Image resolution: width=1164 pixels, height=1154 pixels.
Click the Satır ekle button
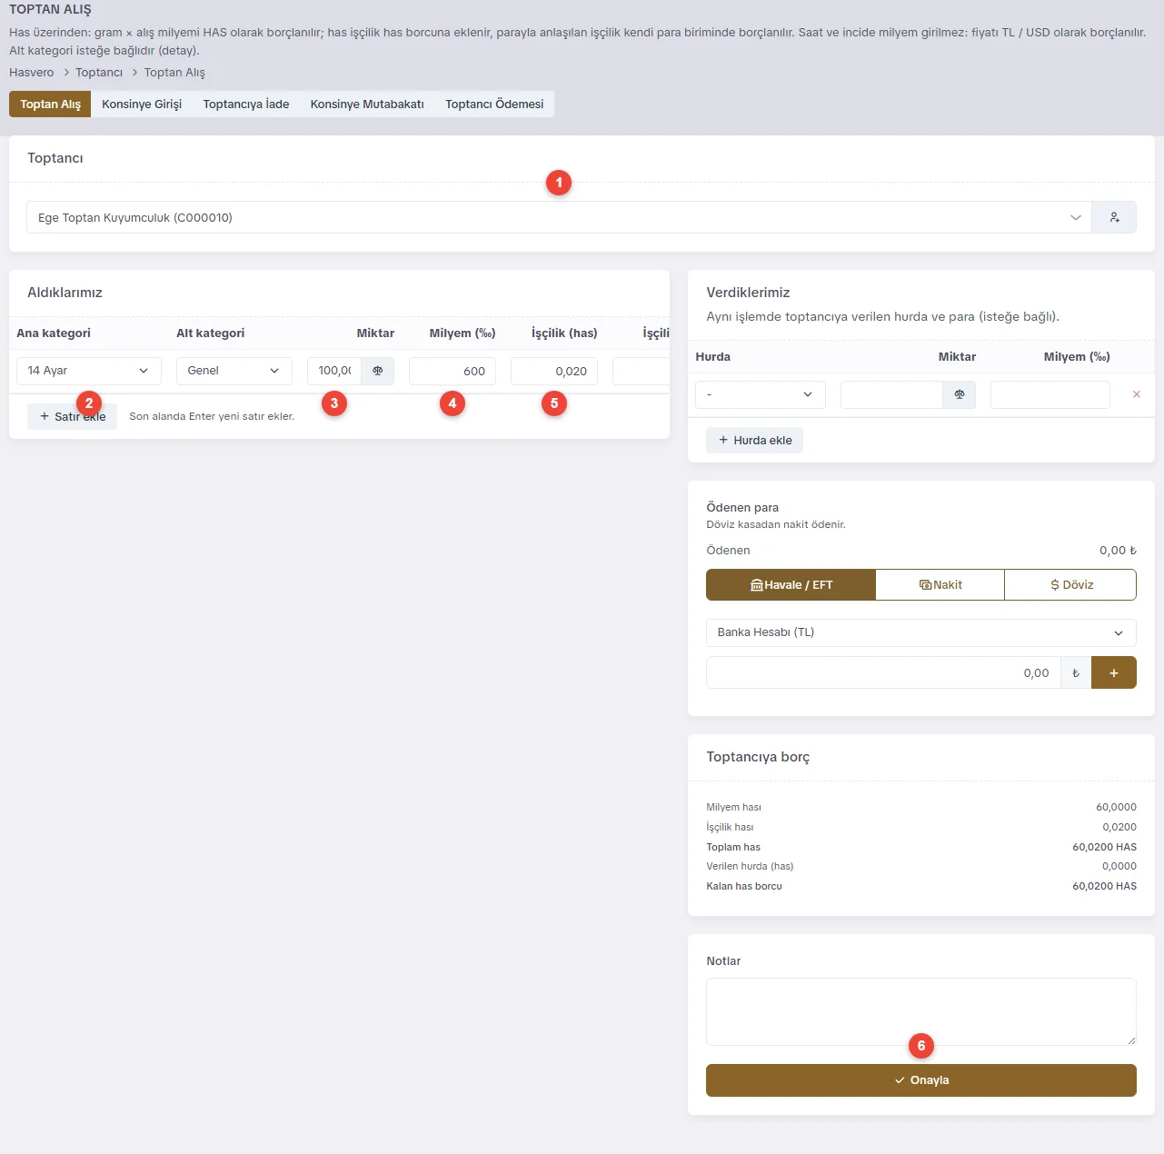point(73,416)
